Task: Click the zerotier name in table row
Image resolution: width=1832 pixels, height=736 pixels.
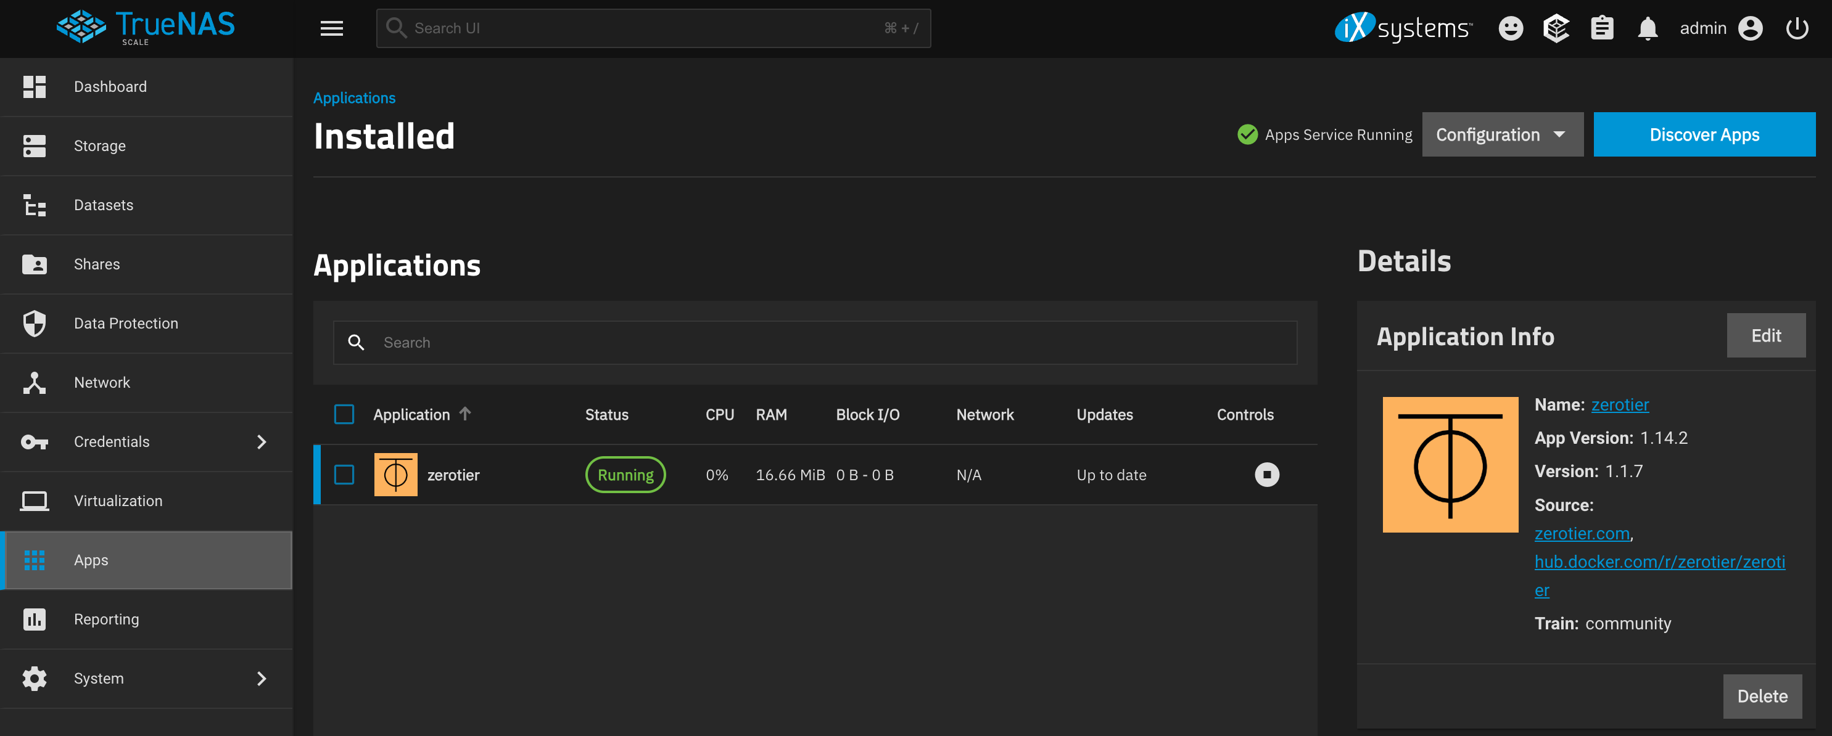Action: pyautogui.click(x=453, y=475)
